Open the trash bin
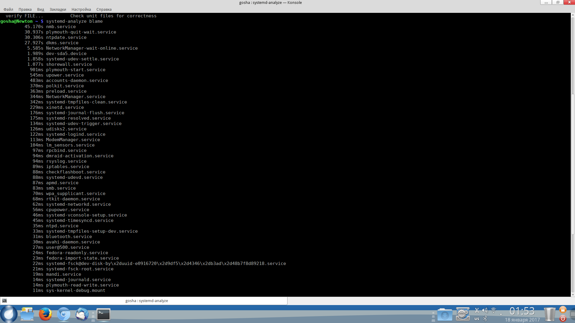This screenshot has height=323, width=575. tap(549, 314)
